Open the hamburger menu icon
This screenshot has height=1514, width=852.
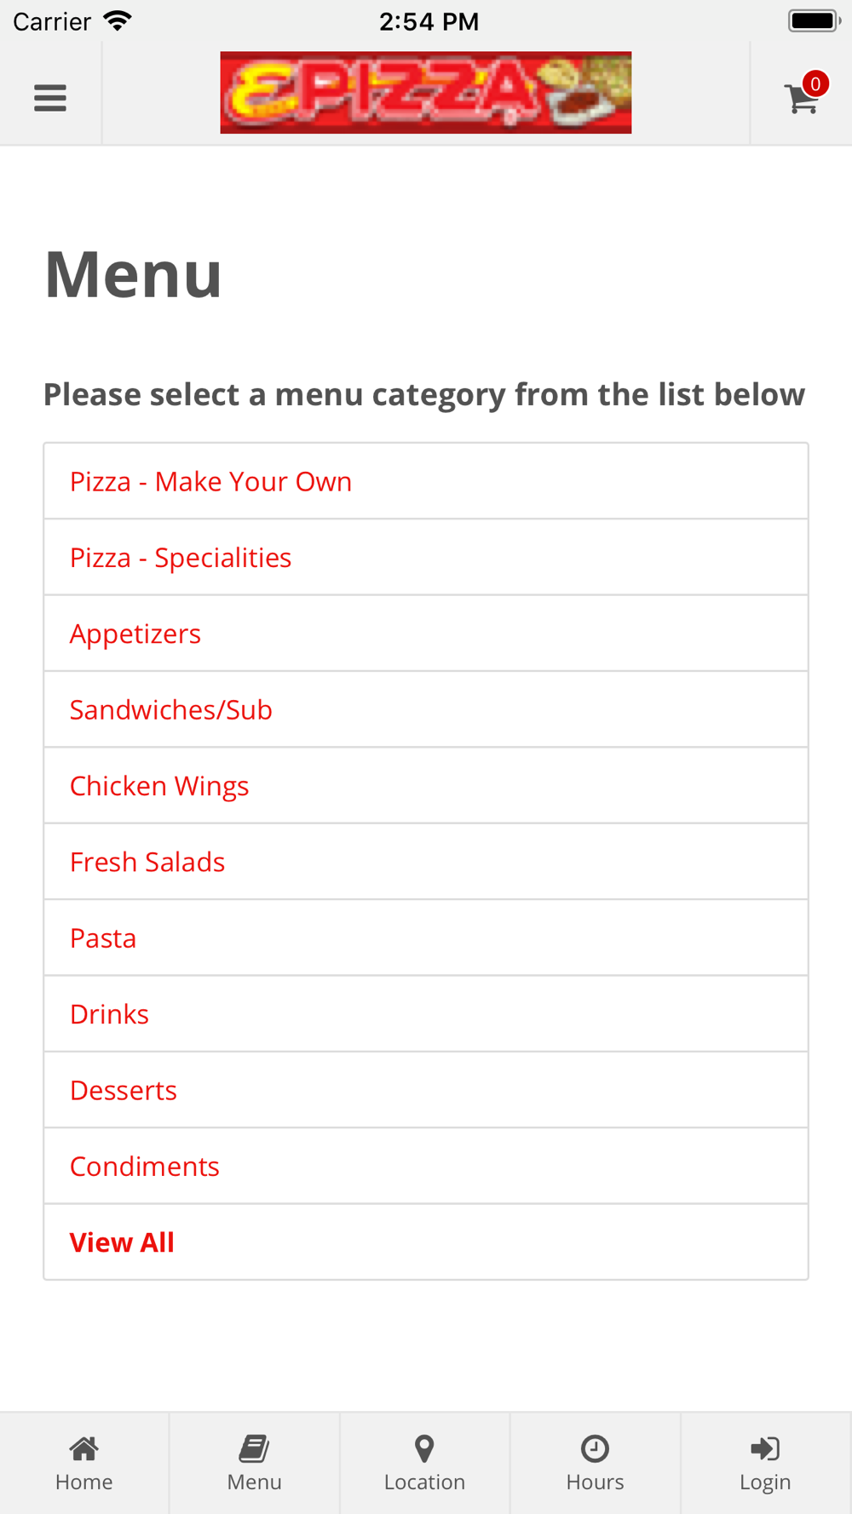click(x=50, y=98)
